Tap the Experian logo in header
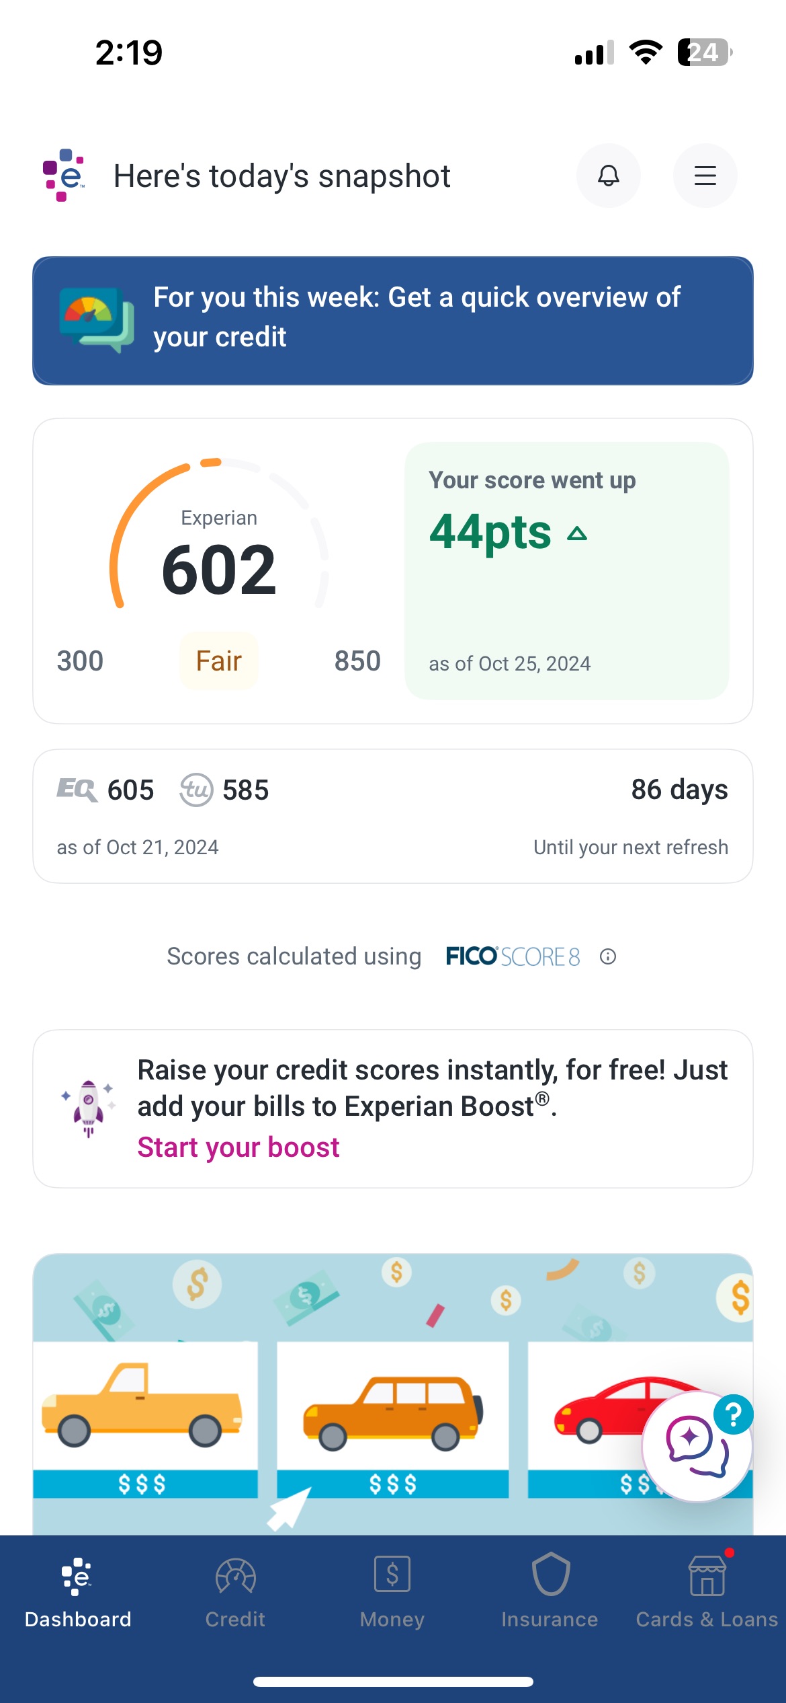This screenshot has height=1703, width=786. (64, 176)
